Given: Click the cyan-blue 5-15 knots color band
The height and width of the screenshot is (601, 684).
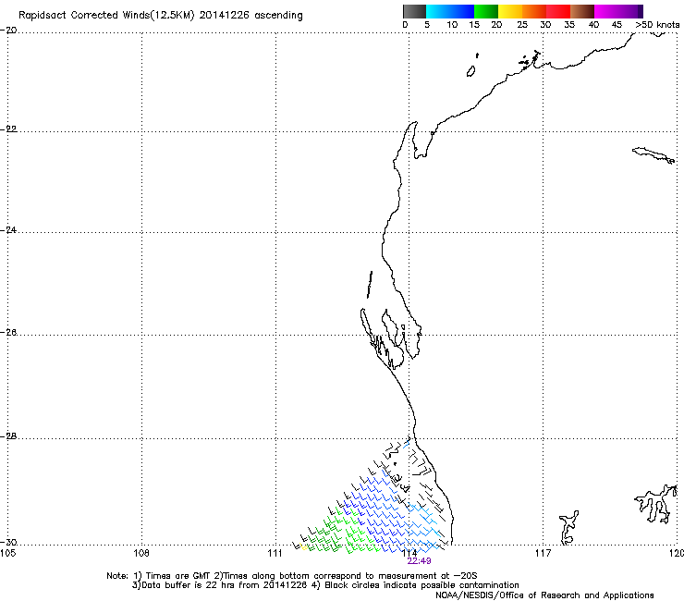Looking at the screenshot, I should coord(450,11).
